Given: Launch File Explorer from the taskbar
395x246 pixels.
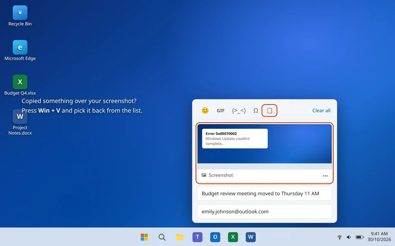Looking at the screenshot, I should click(180, 237).
